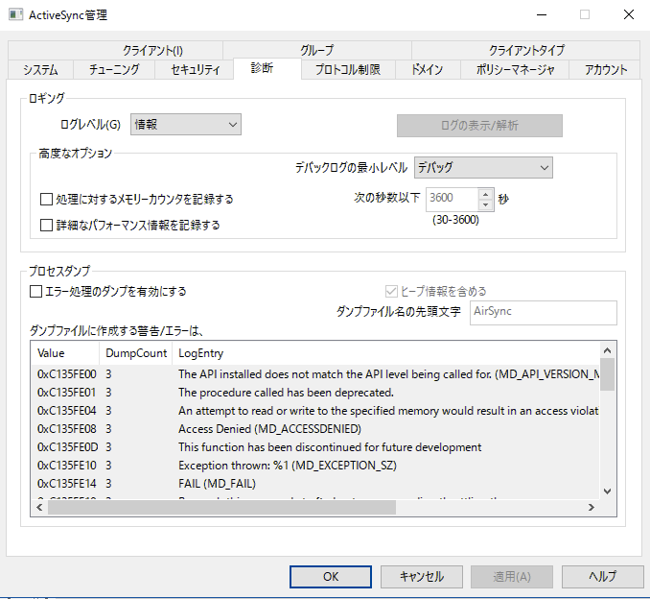
Task: Switch to the セキュリティ tab
Action: pyautogui.click(x=195, y=69)
